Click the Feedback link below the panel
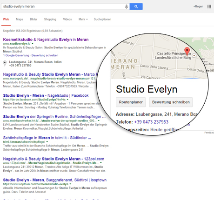 (x=209, y=133)
